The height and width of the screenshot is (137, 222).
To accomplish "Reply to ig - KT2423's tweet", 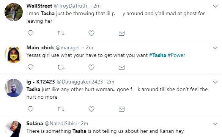I will 30,109.
